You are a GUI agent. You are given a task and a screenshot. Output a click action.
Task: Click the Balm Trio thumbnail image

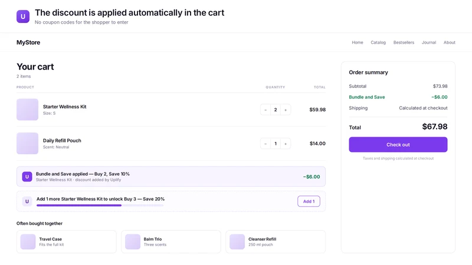[133, 242]
